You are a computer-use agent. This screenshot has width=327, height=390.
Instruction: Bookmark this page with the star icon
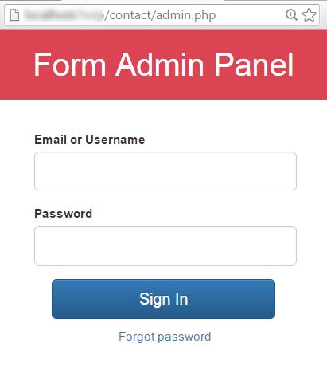309,15
